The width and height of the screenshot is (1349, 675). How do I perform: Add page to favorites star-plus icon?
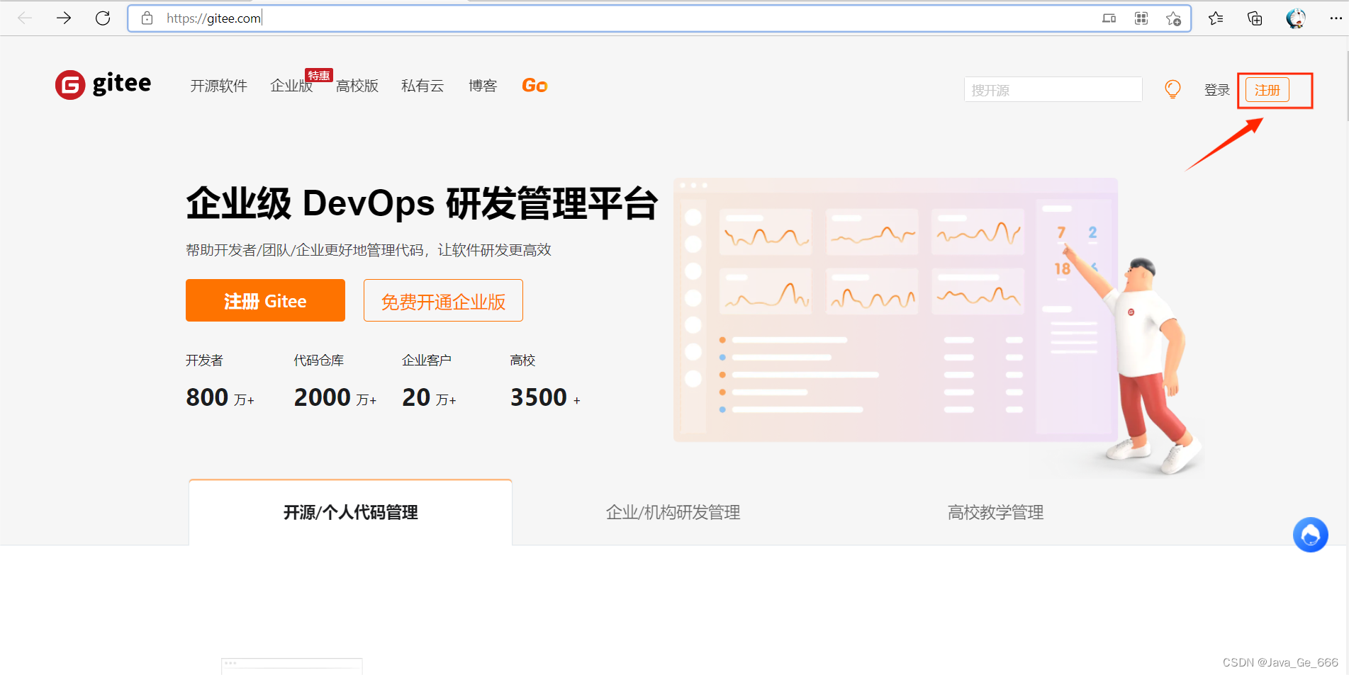pos(1173,18)
